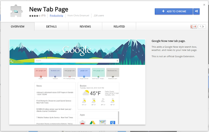Image resolution: width=209 pixels, height=132 pixels.
Task: Open the REVIEWS tab
Action: 85,26
